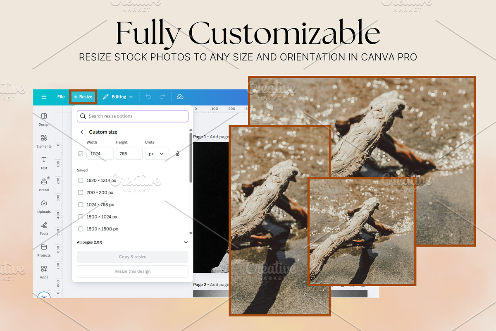Click the undo arrow icon
The width and height of the screenshot is (496, 331).
coord(148,97)
